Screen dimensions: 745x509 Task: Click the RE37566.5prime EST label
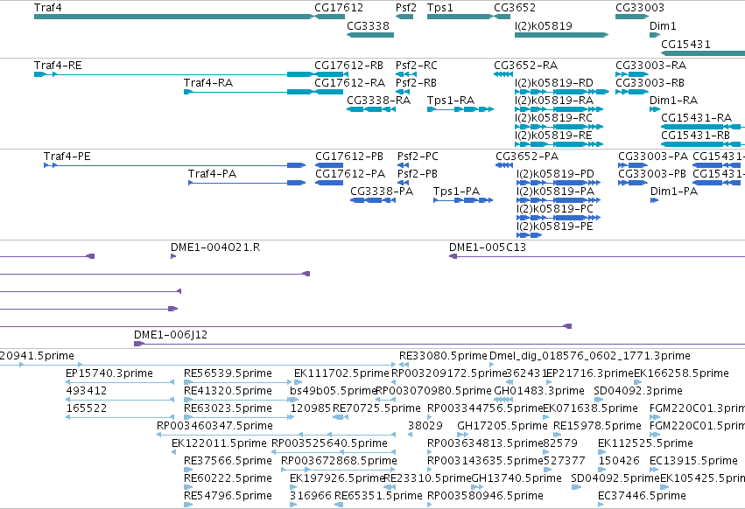click(228, 461)
